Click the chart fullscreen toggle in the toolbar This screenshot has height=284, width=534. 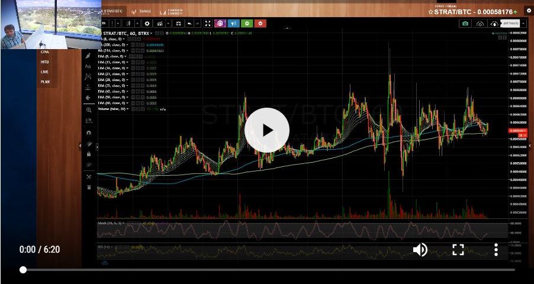point(208,24)
